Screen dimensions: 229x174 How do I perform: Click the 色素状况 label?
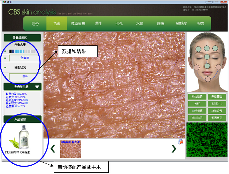(20, 68)
